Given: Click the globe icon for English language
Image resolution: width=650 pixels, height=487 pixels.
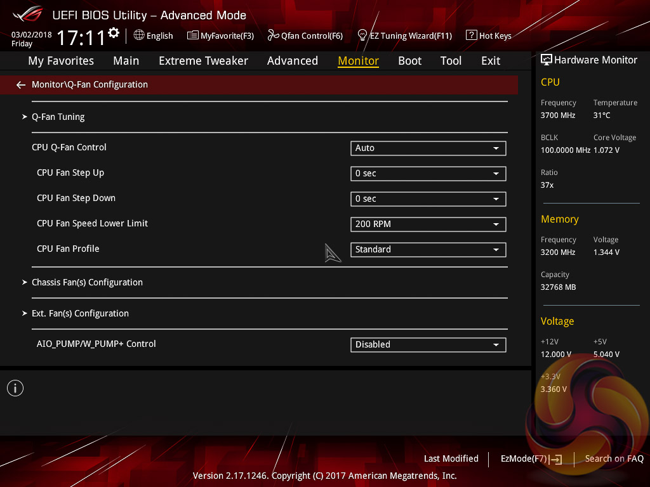Looking at the screenshot, I should click(x=139, y=36).
